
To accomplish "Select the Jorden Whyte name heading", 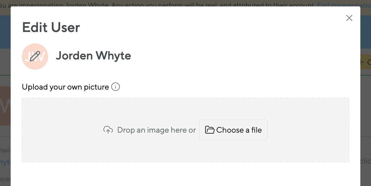I will [93, 56].
